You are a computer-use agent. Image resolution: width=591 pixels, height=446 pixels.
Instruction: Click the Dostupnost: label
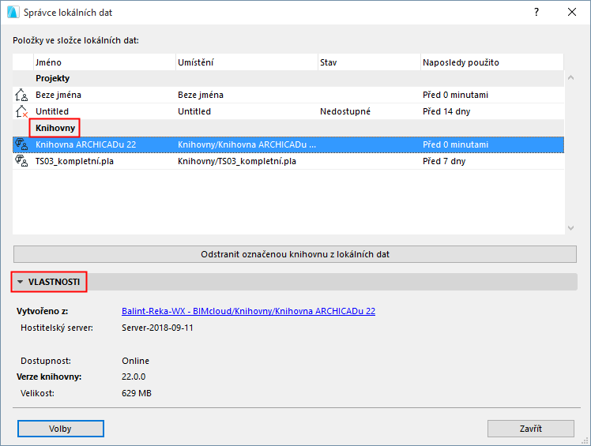click(46, 361)
